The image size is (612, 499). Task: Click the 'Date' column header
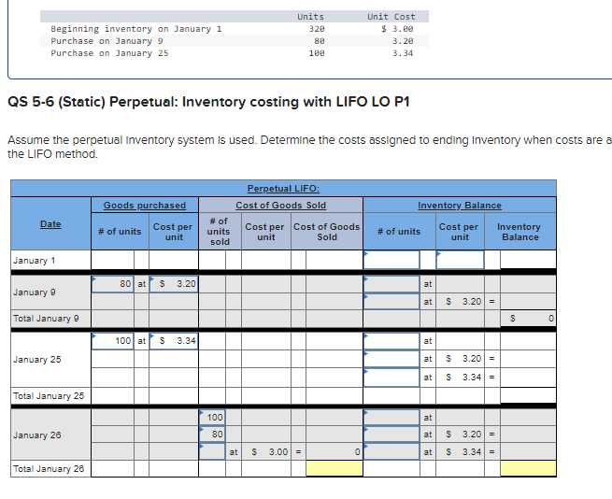[50, 224]
